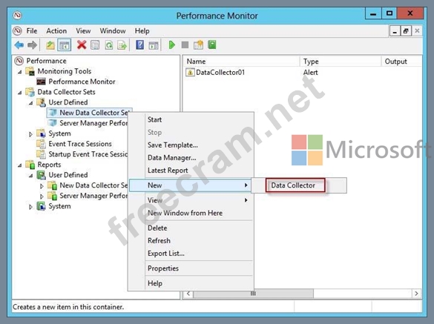This screenshot has height=324, width=434.
Task: Select Save Template... in context menu
Action: click(173, 145)
